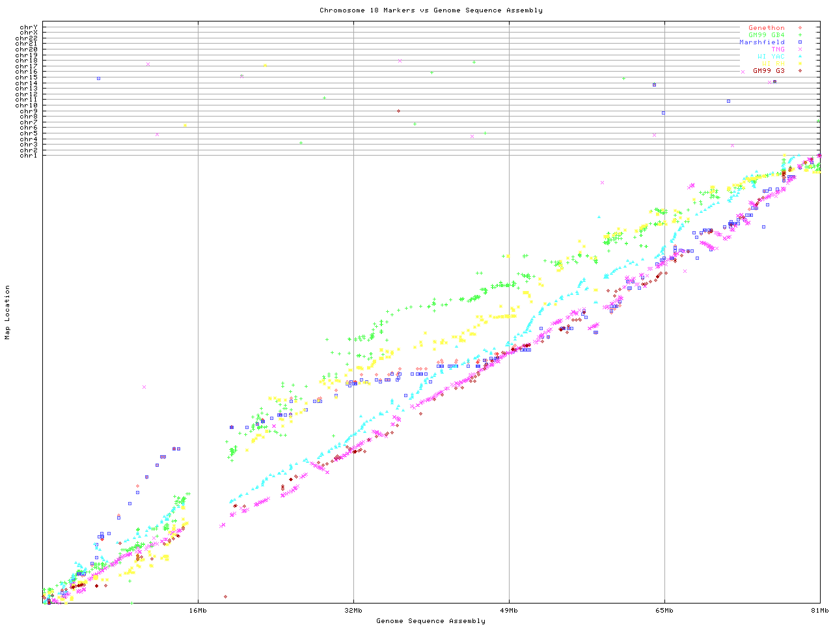The image size is (833, 625).
Task: Click the WI YAC legend text
Action: (771, 57)
